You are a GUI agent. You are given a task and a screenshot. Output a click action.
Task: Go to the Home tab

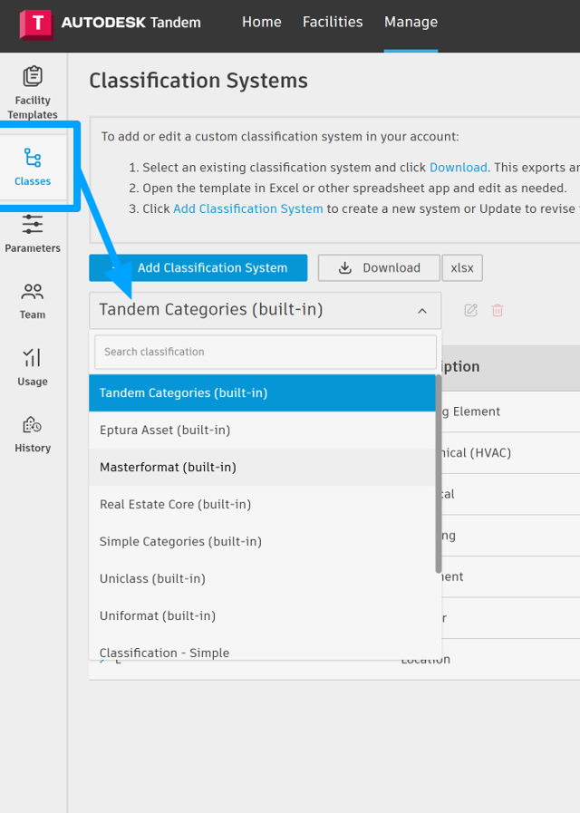[262, 22]
